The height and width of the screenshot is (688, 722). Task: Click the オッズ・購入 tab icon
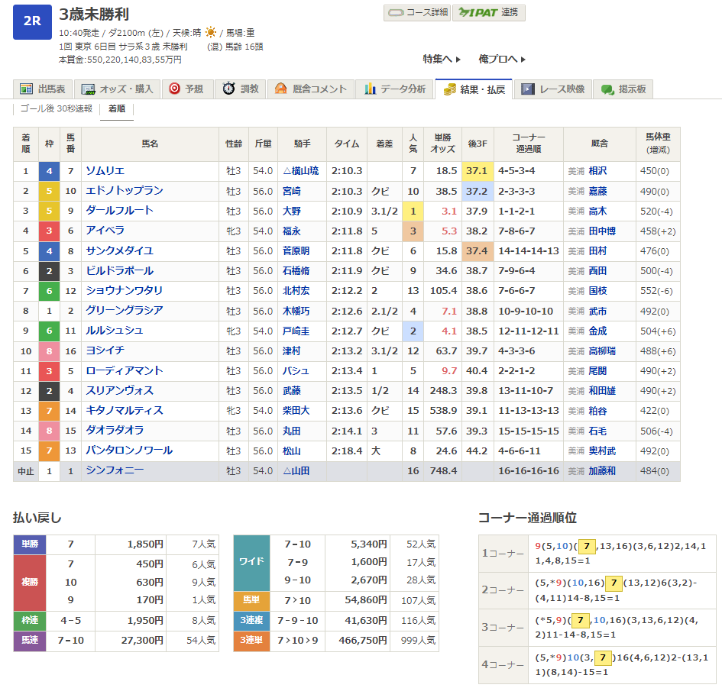[x=89, y=89]
